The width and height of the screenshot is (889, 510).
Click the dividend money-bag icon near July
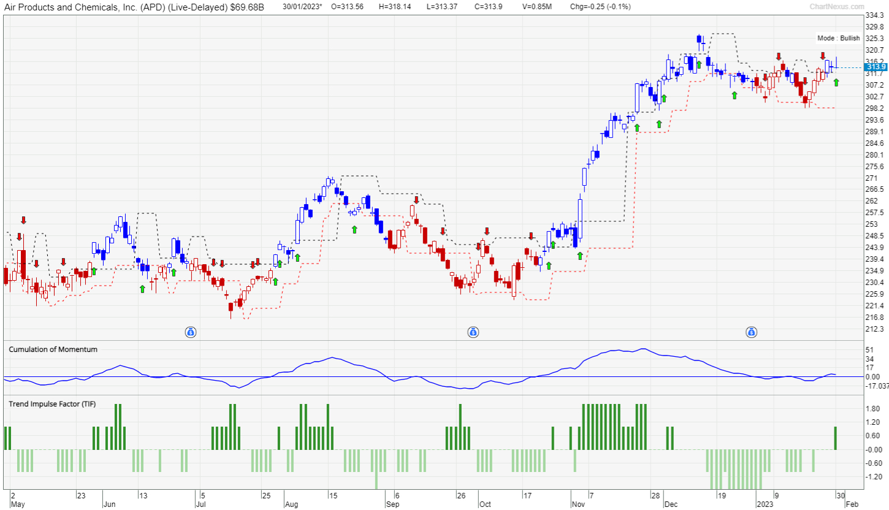tap(191, 332)
